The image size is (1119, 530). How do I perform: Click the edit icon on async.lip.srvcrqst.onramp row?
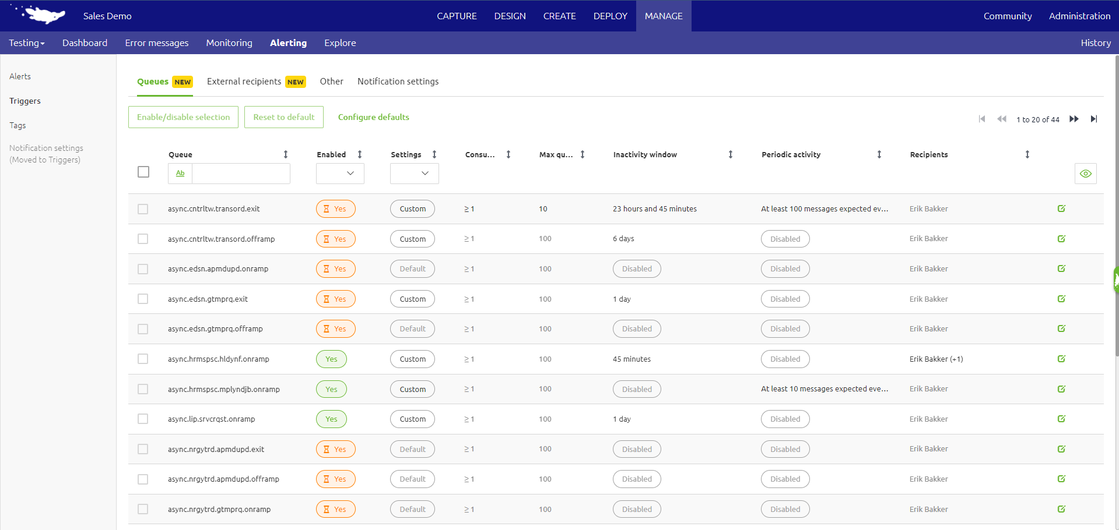click(x=1061, y=419)
